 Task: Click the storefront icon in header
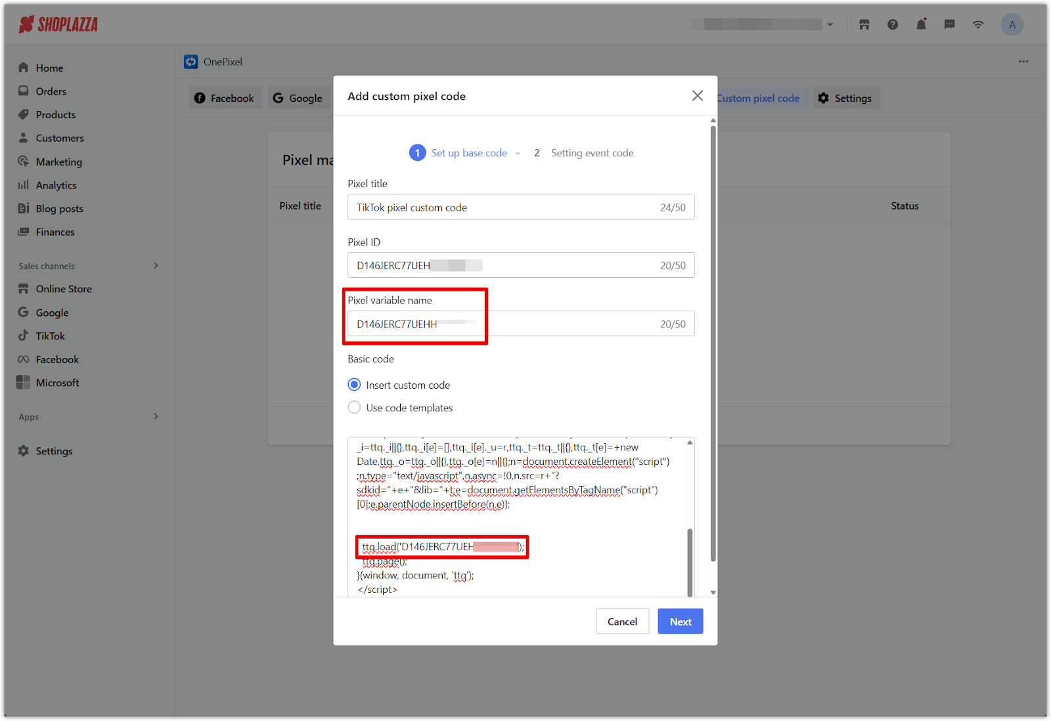pyautogui.click(x=864, y=24)
